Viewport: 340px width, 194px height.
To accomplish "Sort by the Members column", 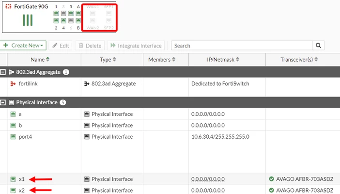I will click(162, 60).
